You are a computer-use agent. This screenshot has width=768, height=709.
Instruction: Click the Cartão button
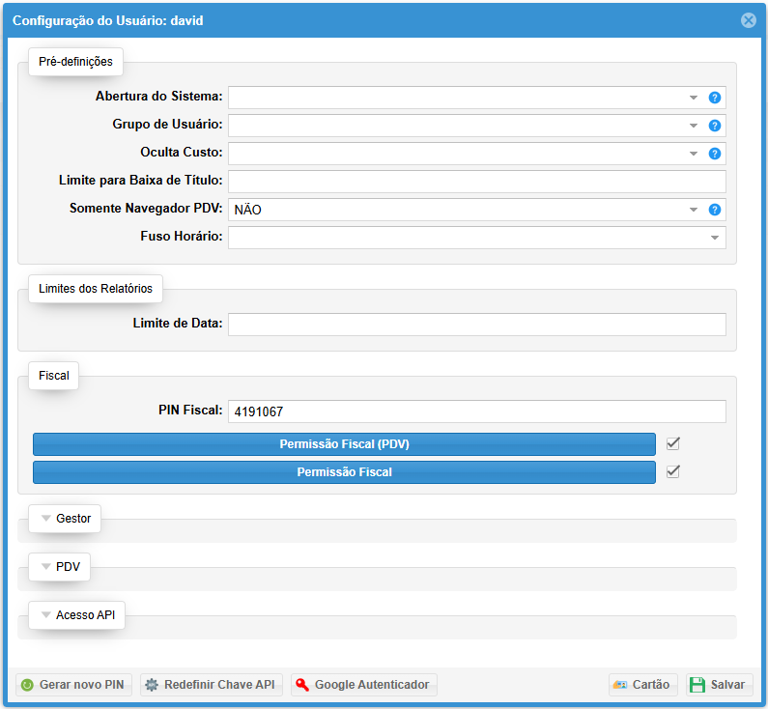pos(642,685)
